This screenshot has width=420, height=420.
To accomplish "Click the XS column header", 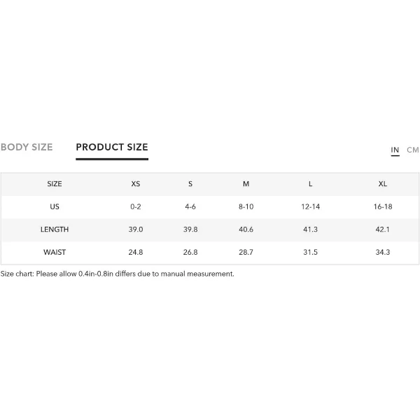I will (136, 183).
